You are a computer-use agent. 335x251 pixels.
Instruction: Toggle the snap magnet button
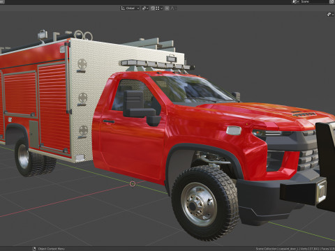pos(153,8)
